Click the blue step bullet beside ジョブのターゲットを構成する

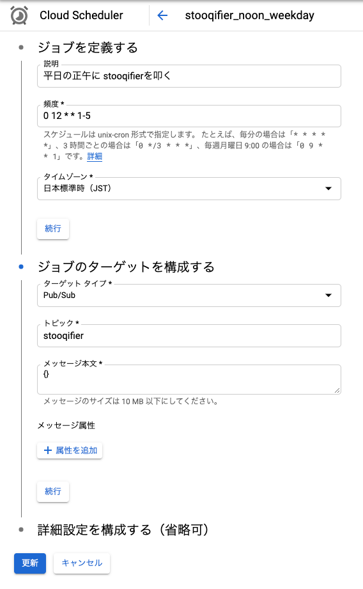[x=21, y=267]
